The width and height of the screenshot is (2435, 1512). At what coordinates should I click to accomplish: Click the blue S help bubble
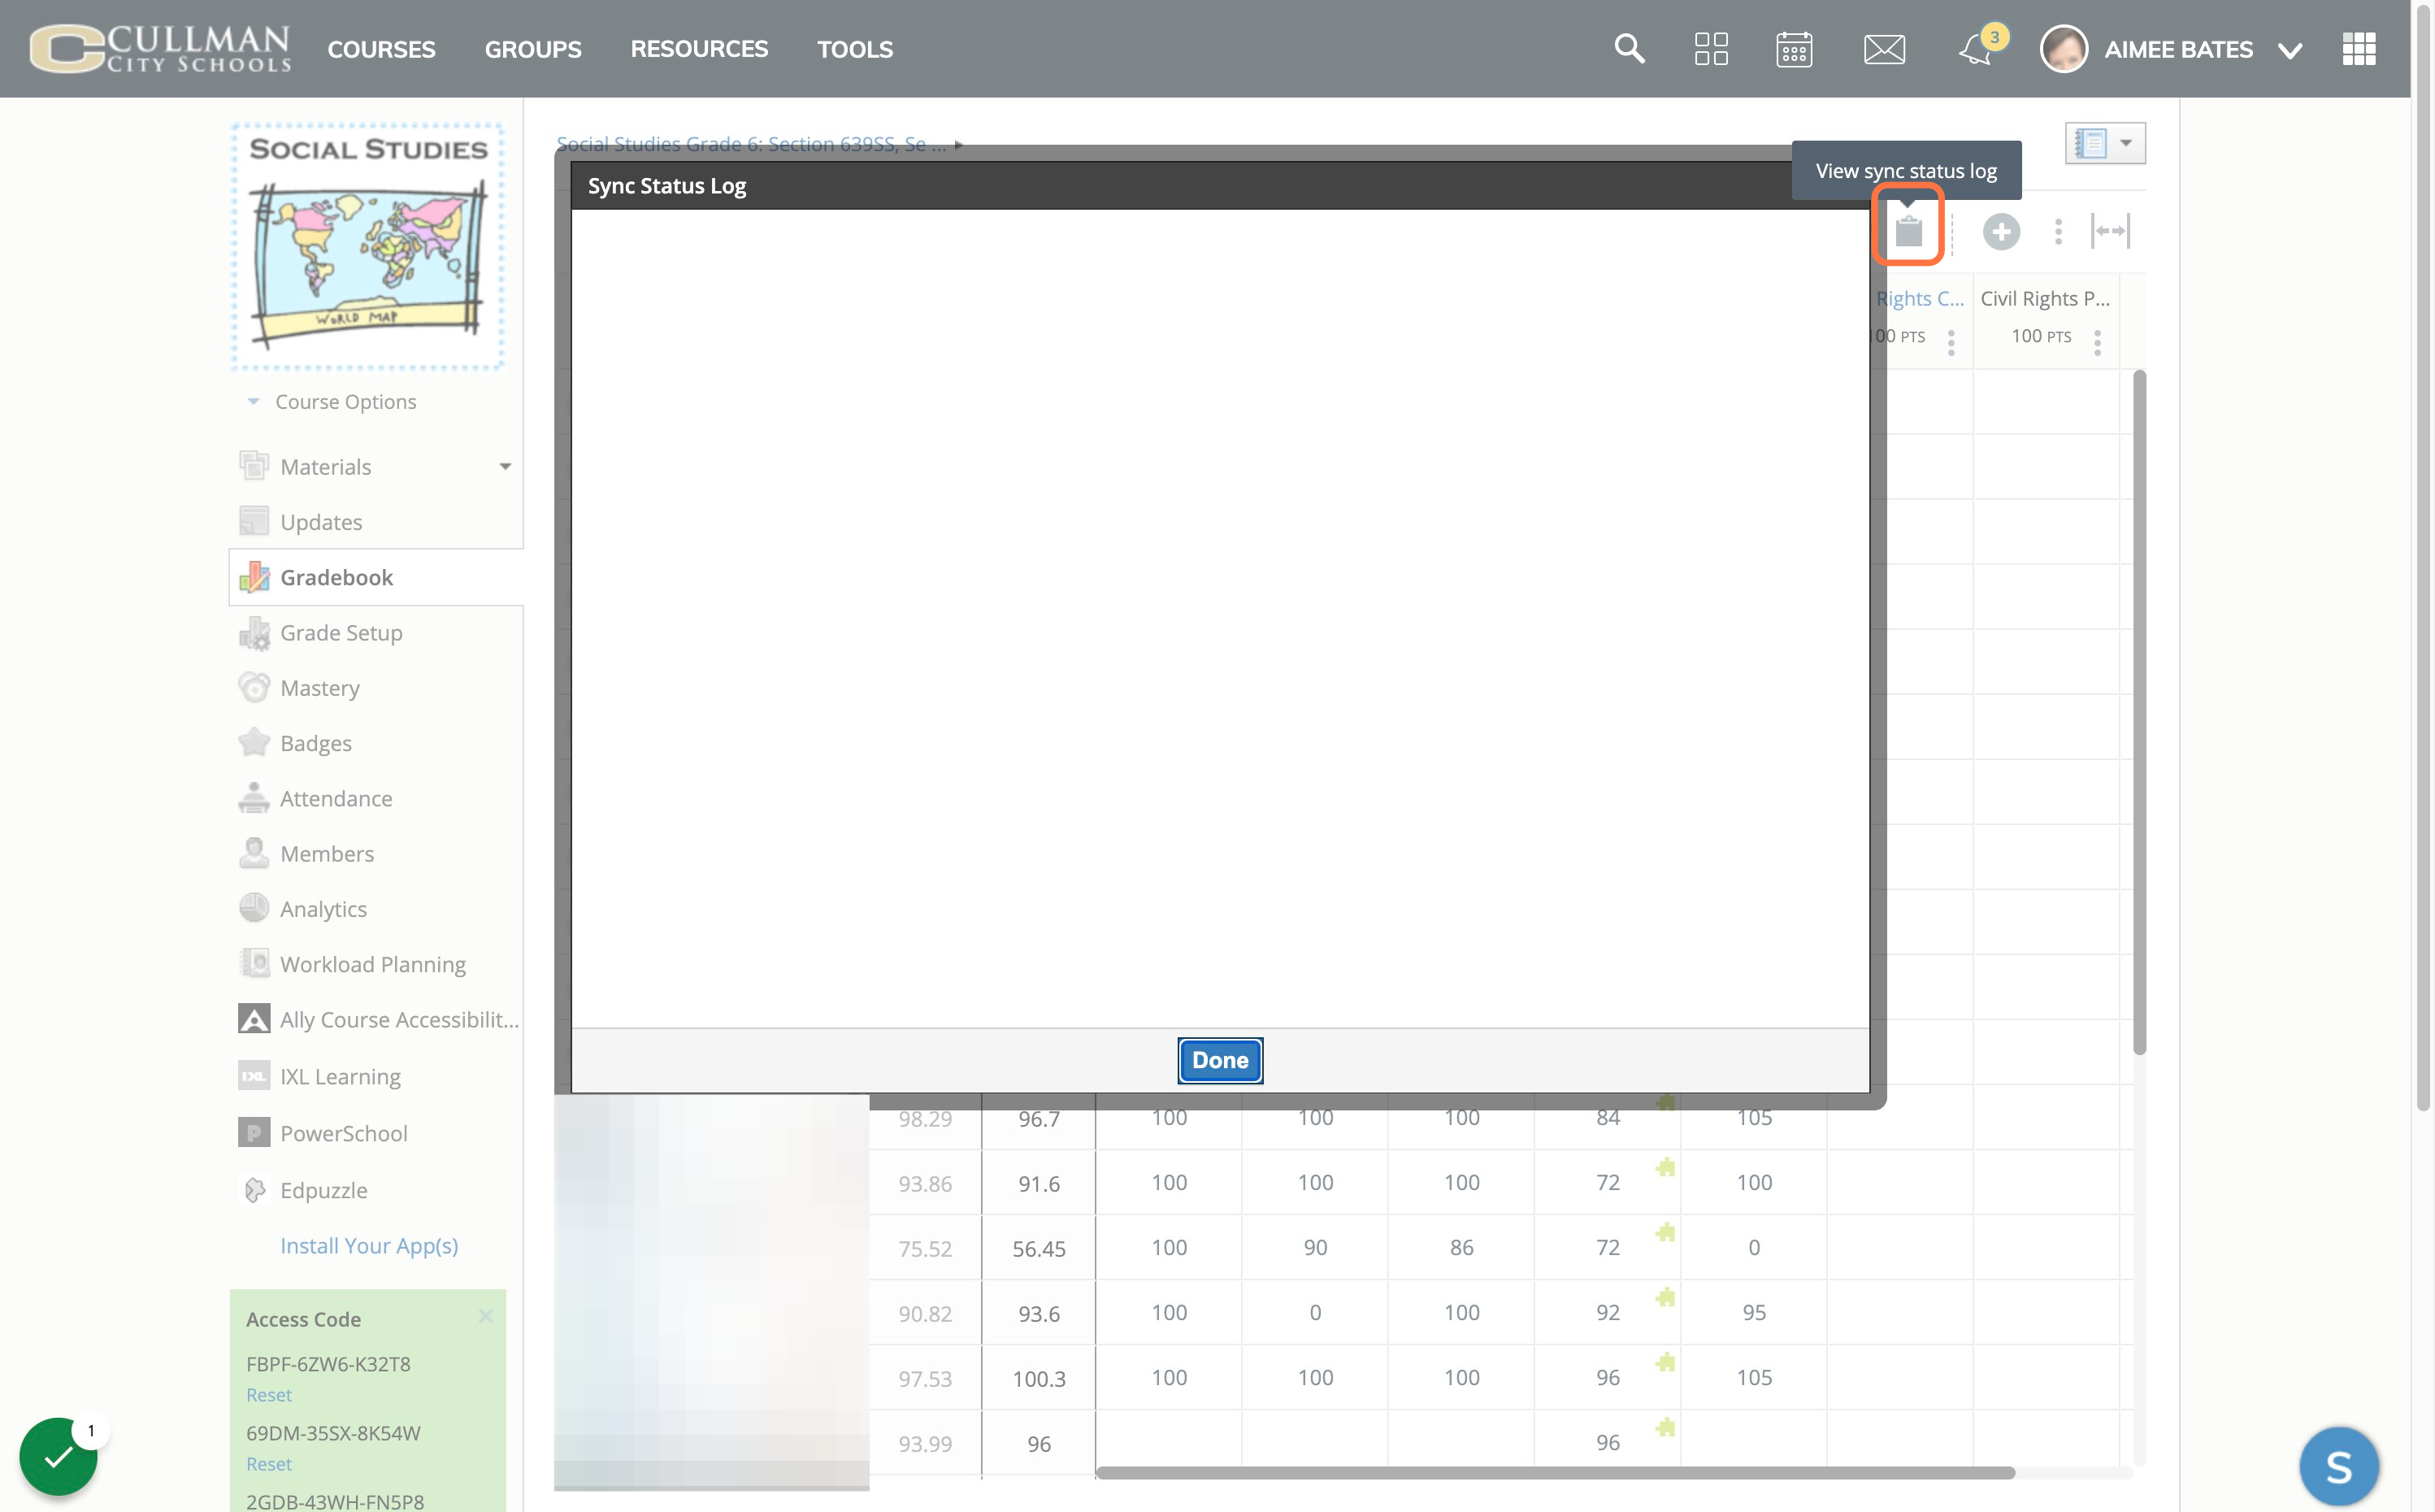(x=2339, y=1466)
